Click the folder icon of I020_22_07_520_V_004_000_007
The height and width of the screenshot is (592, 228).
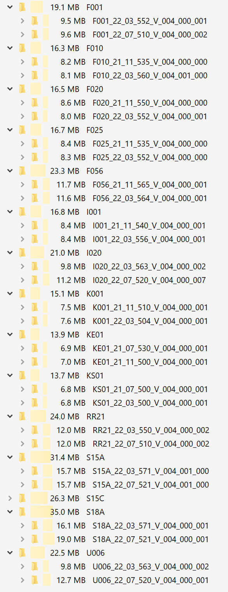[35, 280]
